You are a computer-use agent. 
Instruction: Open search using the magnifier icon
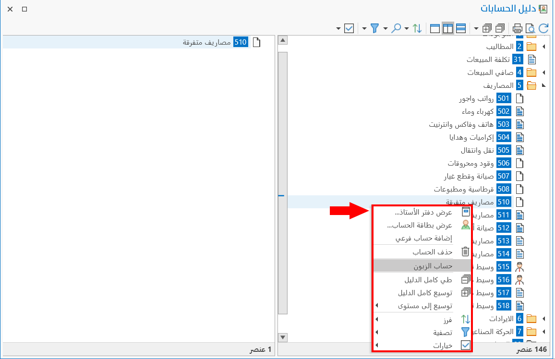397,28
